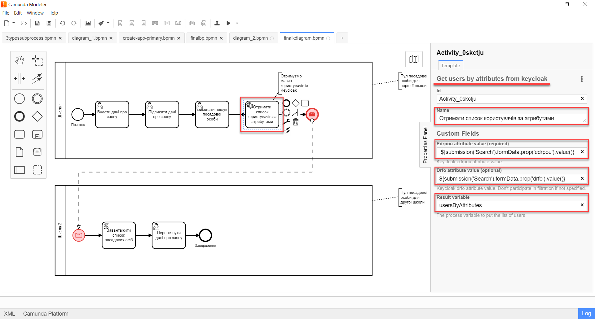Viewport: 595px width, 319px height.
Task: Toggle the Log panel button
Action: (x=586, y=313)
